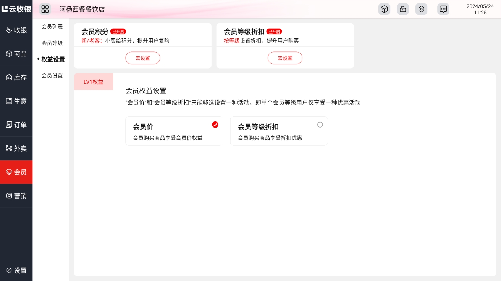
Task: Open 订单 orders section
Action: 16,125
